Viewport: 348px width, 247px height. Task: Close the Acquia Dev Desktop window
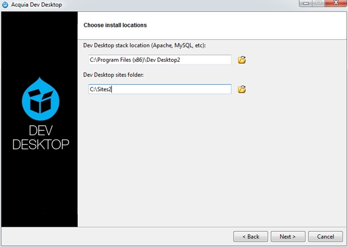336,3
